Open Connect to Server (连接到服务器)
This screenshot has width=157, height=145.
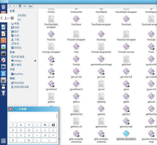coord(20,87)
